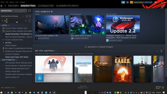The image size is (167, 94).
Task: Switch to collections grid view icon
Action: pyautogui.click(x=29, y=11)
